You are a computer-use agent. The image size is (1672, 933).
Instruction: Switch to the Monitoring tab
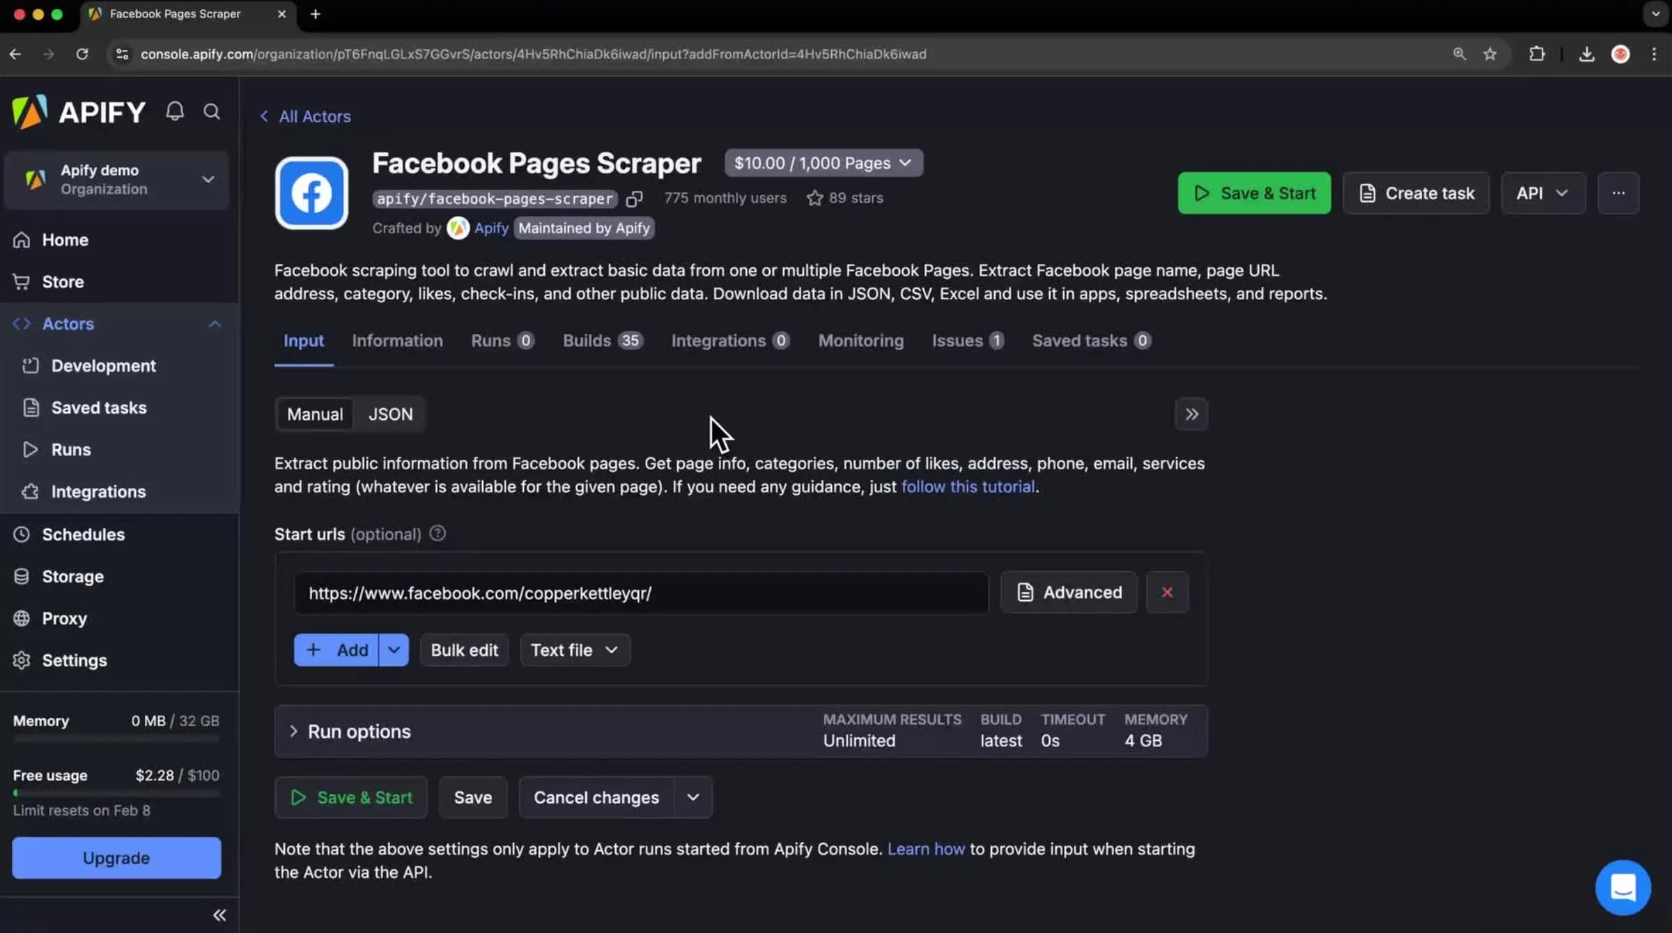[x=860, y=340]
